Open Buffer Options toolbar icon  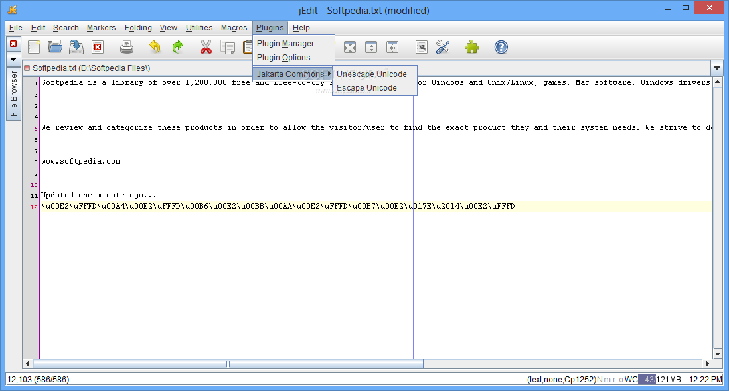[421, 47]
